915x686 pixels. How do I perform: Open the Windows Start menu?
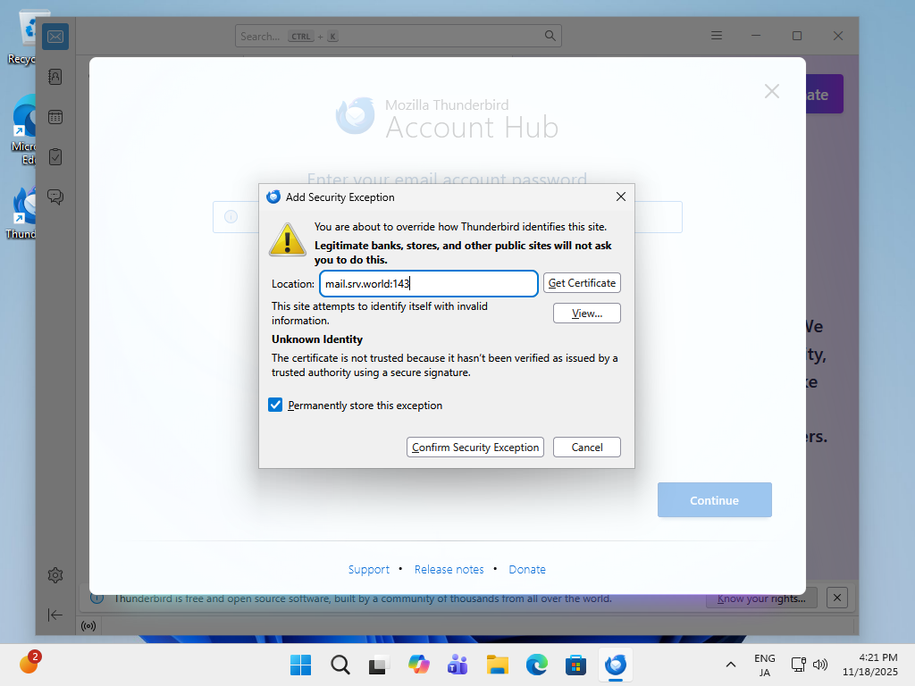(301, 665)
